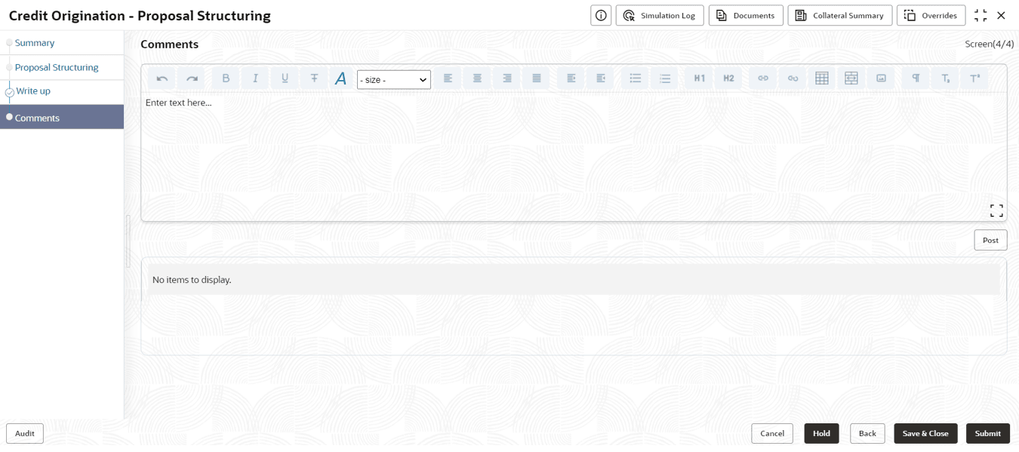Insert a table using grid icon
The width and height of the screenshot is (1019, 452).
(x=822, y=78)
